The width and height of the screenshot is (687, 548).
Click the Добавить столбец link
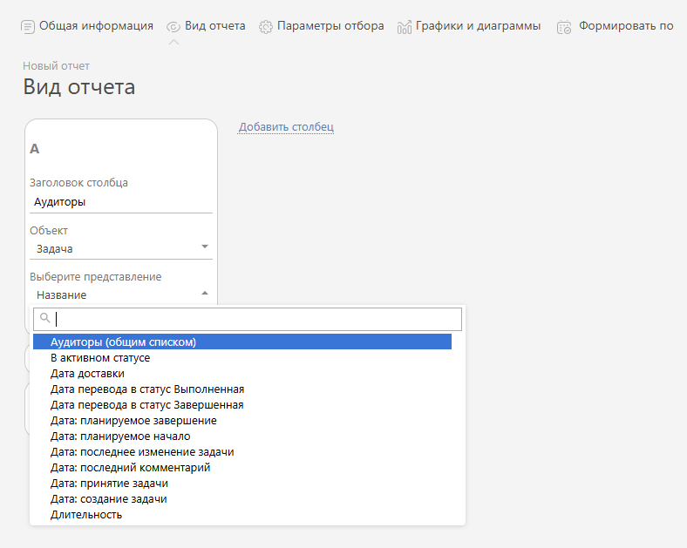pos(286,127)
